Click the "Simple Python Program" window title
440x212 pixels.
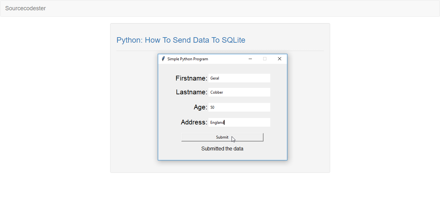(188, 59)
